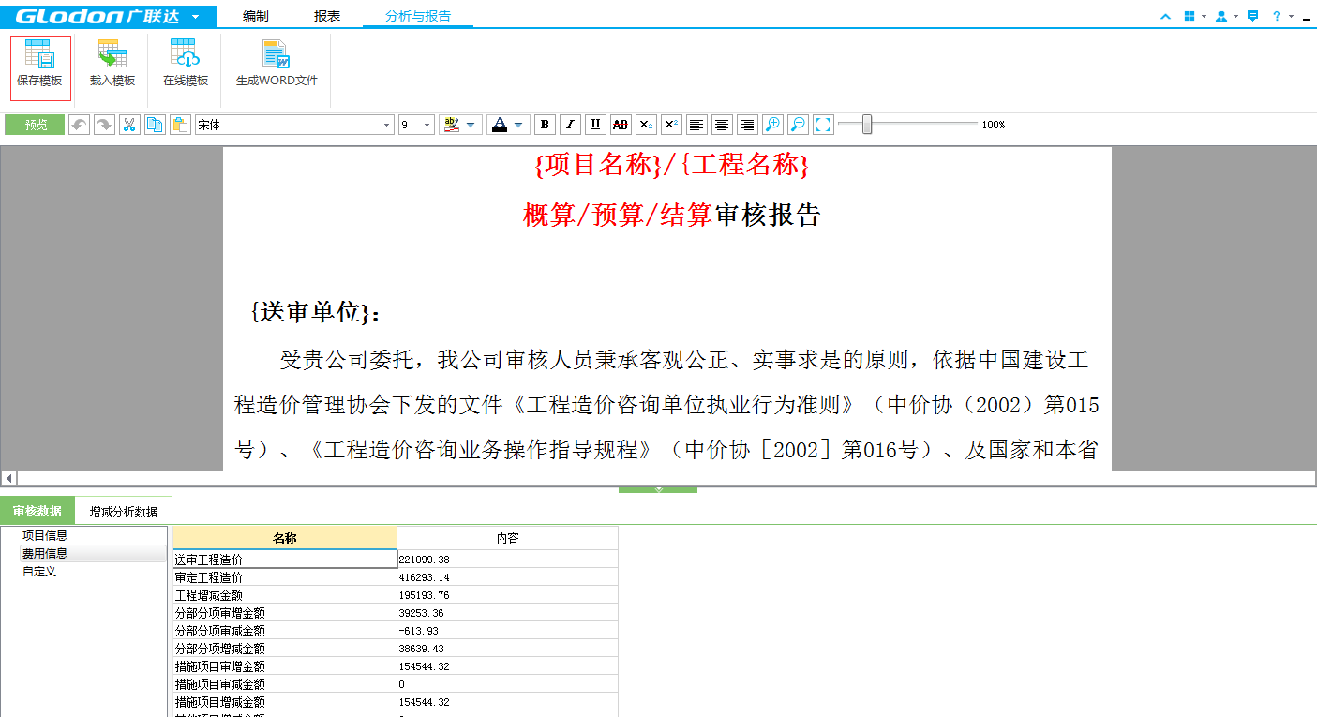Toggle underline formatting
The width and height of the screenshot is (1317, 717).
pyautogui.click(x=595, y=125)
